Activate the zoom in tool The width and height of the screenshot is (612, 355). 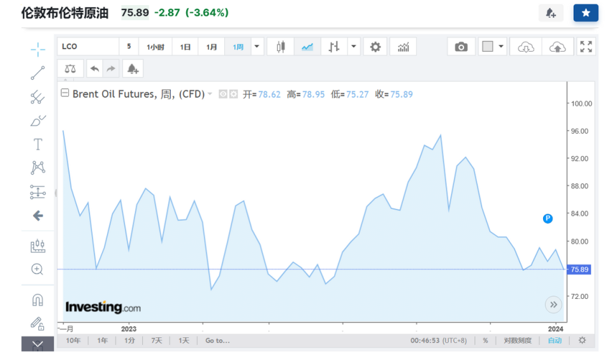38,269
